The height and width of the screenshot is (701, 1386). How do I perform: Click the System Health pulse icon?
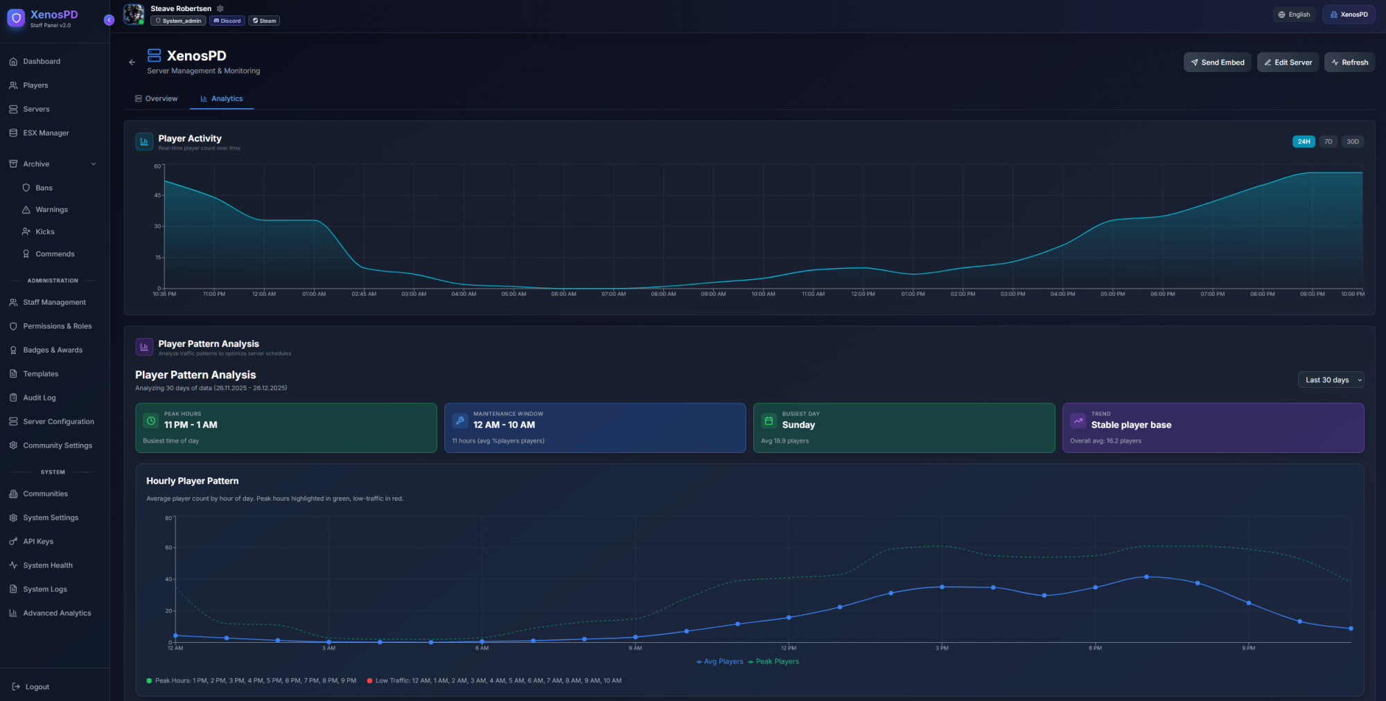(13, 565)
